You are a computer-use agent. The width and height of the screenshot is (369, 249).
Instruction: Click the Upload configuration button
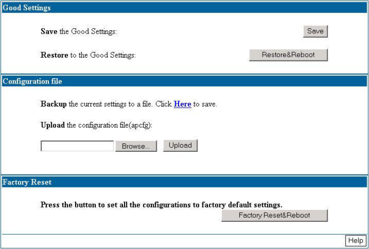click(180, 145)
